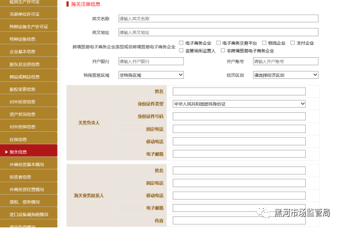Focus the 英文名称 input field
The width and height of the screenshot is (341, 228).
click(218, 18)
